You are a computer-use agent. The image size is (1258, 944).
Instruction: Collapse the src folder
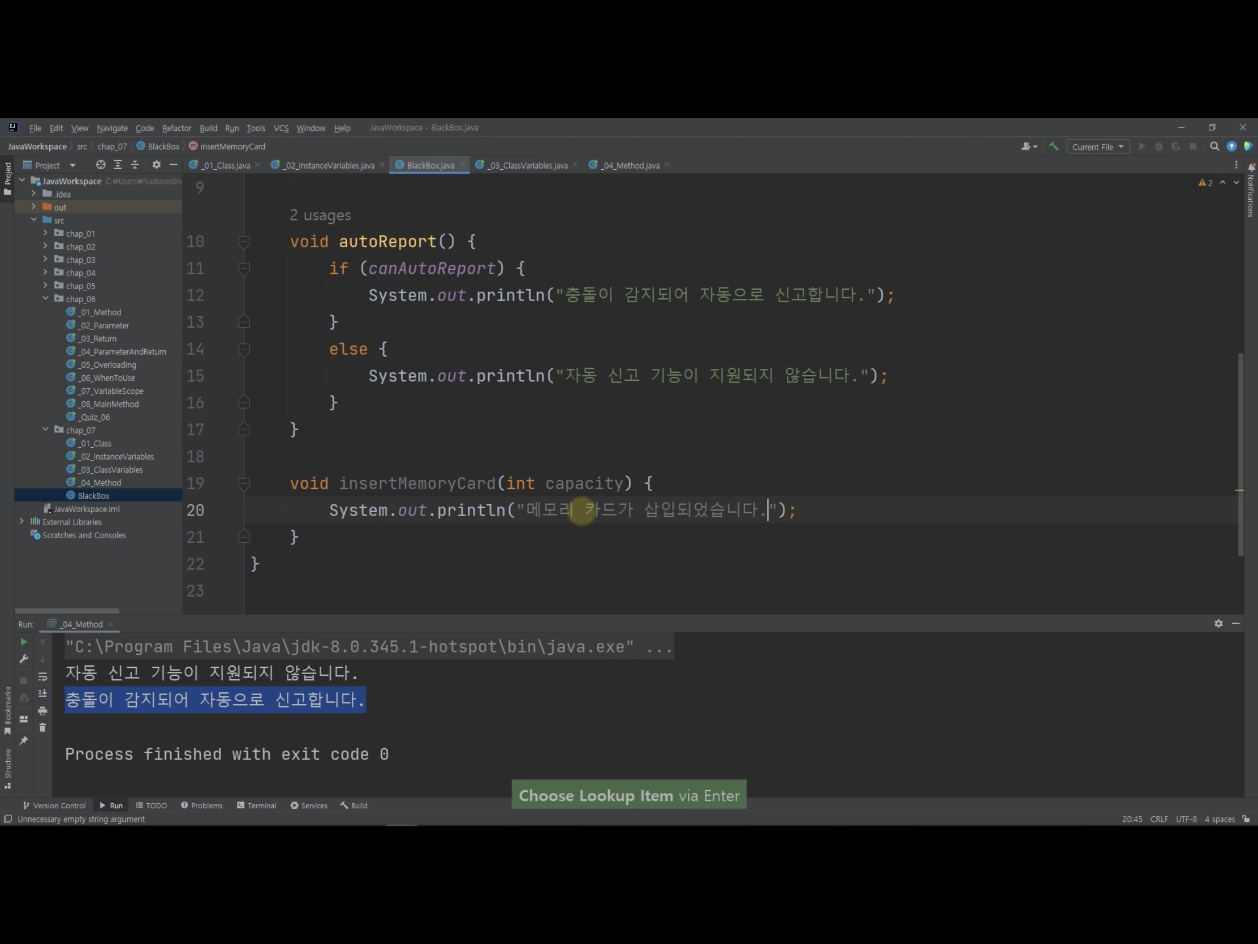[33, 220]
